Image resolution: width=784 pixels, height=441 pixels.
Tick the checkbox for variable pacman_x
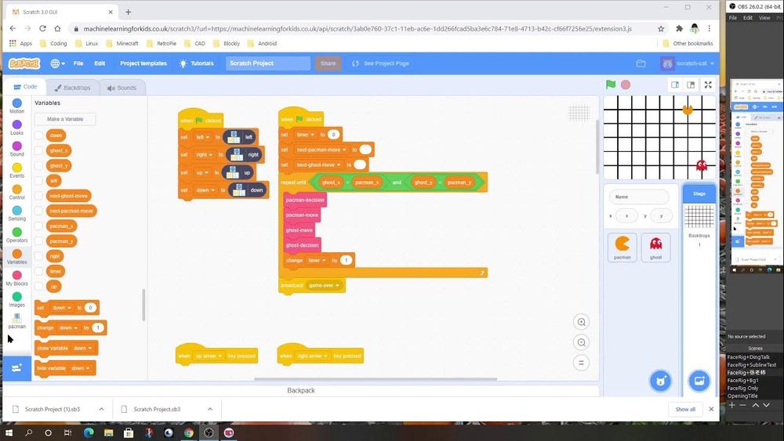[38, 226]
